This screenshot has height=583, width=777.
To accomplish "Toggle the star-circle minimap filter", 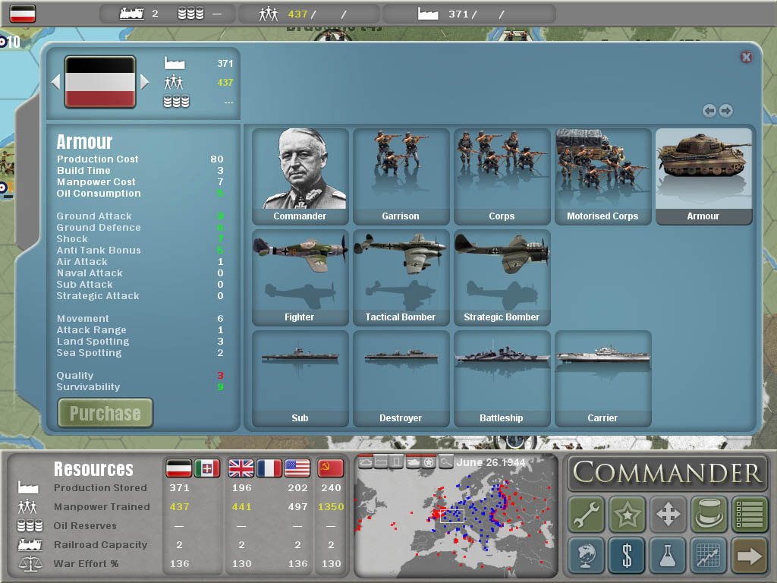I will tap(429, 462).
